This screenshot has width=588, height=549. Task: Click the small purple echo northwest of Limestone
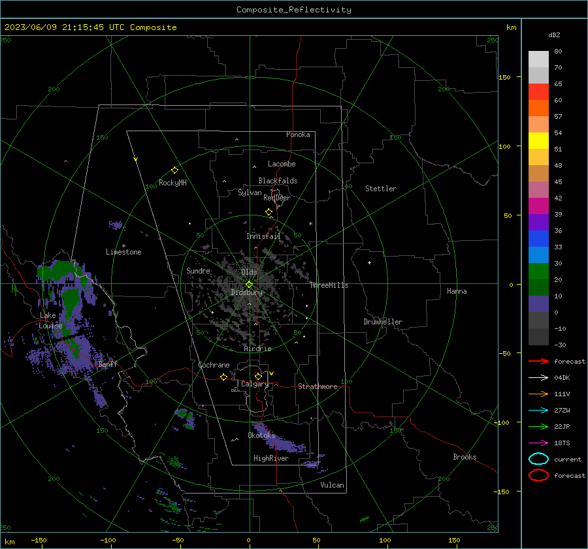point(116,225)
